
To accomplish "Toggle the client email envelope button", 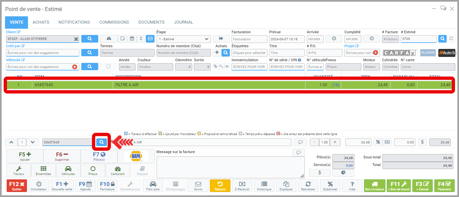I will coord(150,39).
